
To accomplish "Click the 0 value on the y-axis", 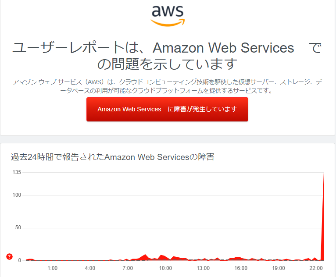I will click(x=20, y=260).
